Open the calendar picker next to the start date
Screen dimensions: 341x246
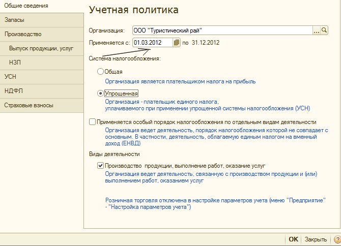tap(177, 43)
